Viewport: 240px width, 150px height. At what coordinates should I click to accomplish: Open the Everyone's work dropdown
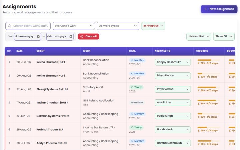(x=74, y=26)
